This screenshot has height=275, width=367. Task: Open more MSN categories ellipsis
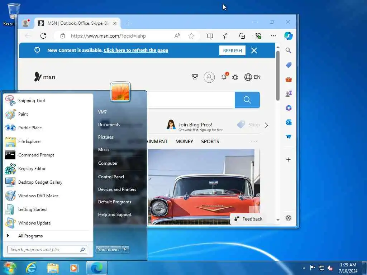point(254,141)
